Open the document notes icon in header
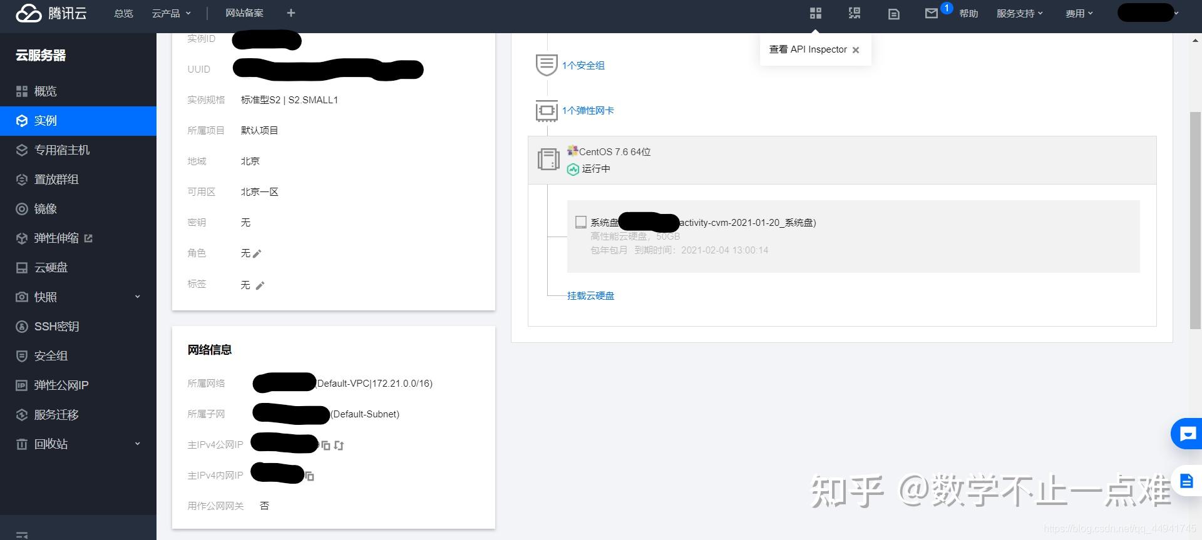 pyautogui.click(x=893, y=14)
